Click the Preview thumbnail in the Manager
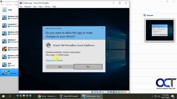Viewport: 177px width, 99px height. tap(160, 30)
